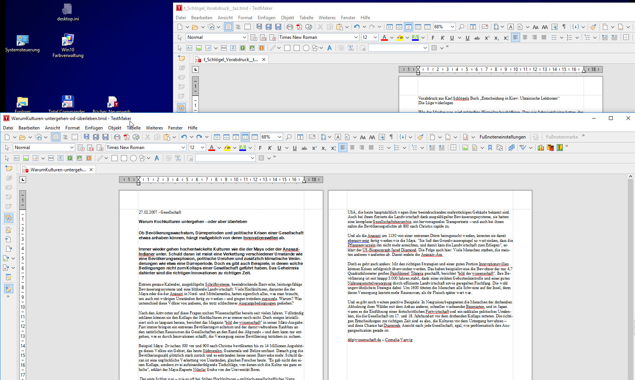Click the empty object name field in WarumKulturen
This screenshot has height=380, width=635.
(x=225, y=158)
